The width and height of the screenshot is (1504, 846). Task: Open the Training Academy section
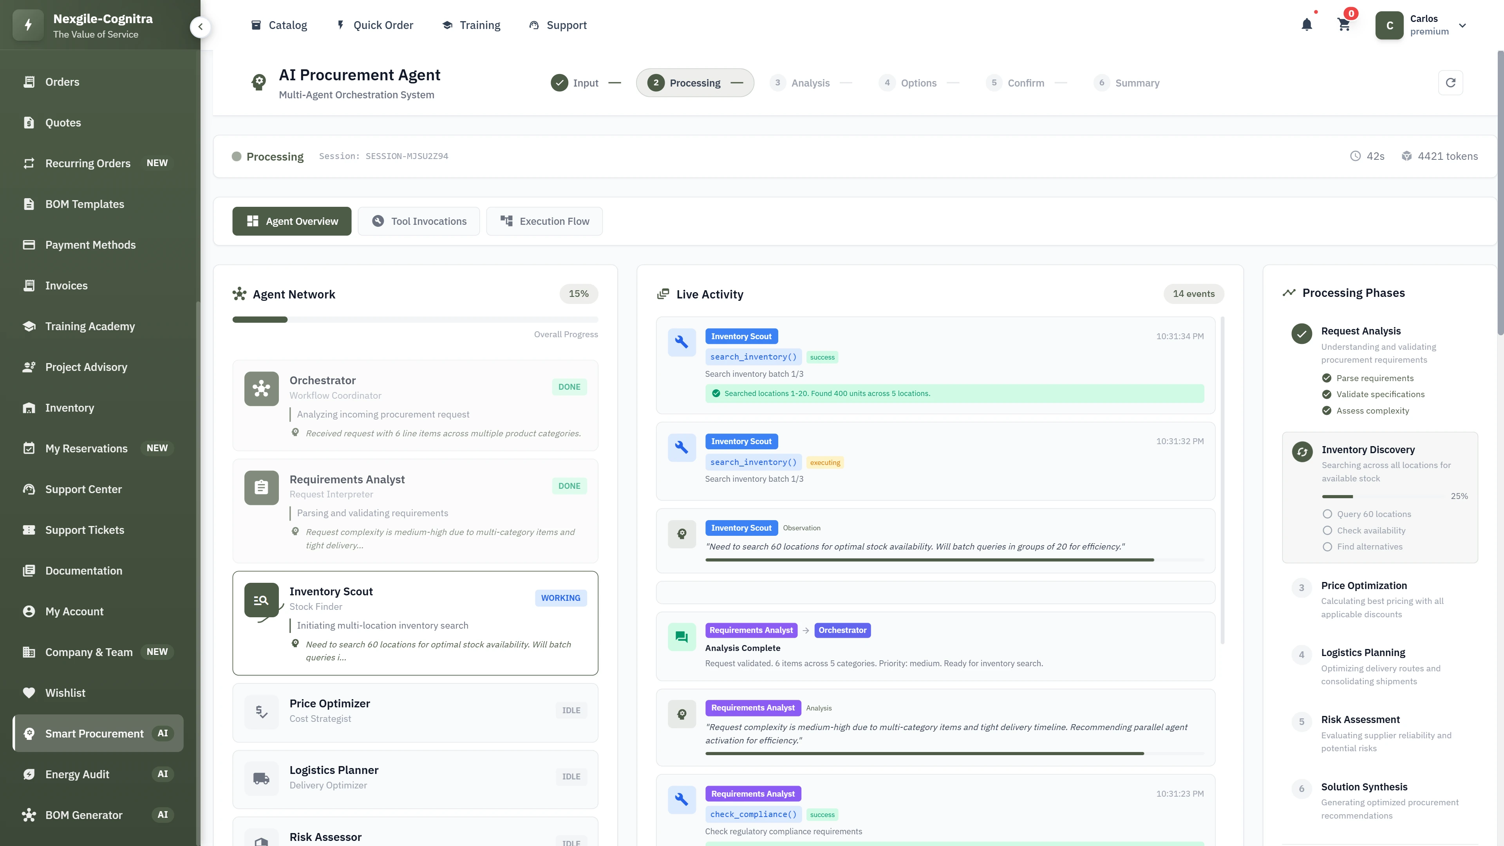click(89, 326)
